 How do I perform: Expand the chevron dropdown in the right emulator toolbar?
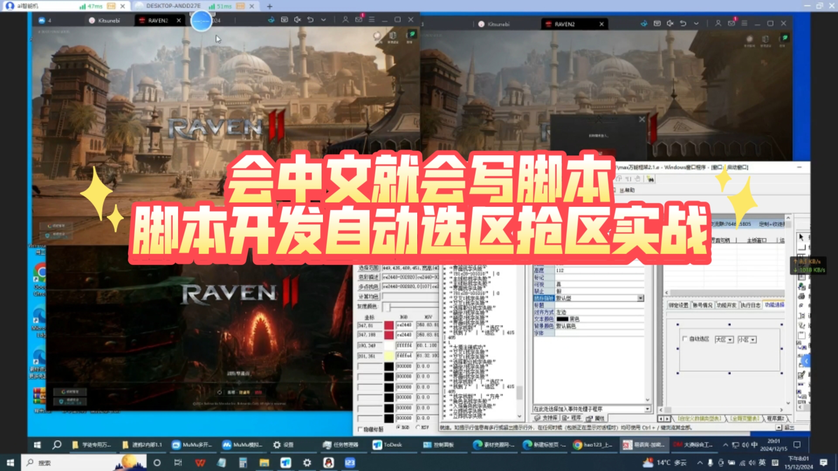696,24
